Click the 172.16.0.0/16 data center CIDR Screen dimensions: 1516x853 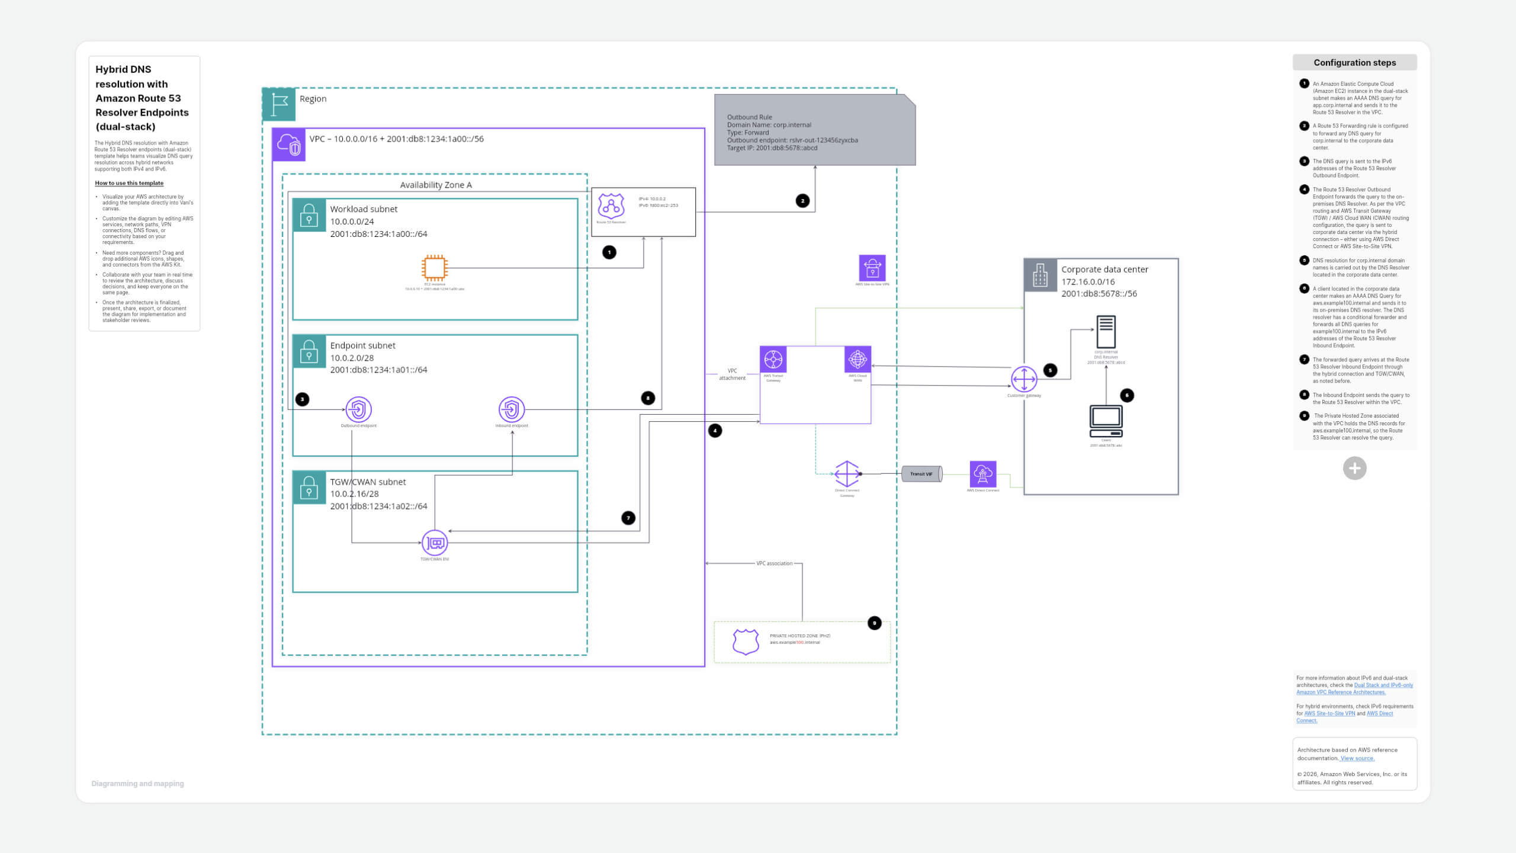(x=1088, y=282)
